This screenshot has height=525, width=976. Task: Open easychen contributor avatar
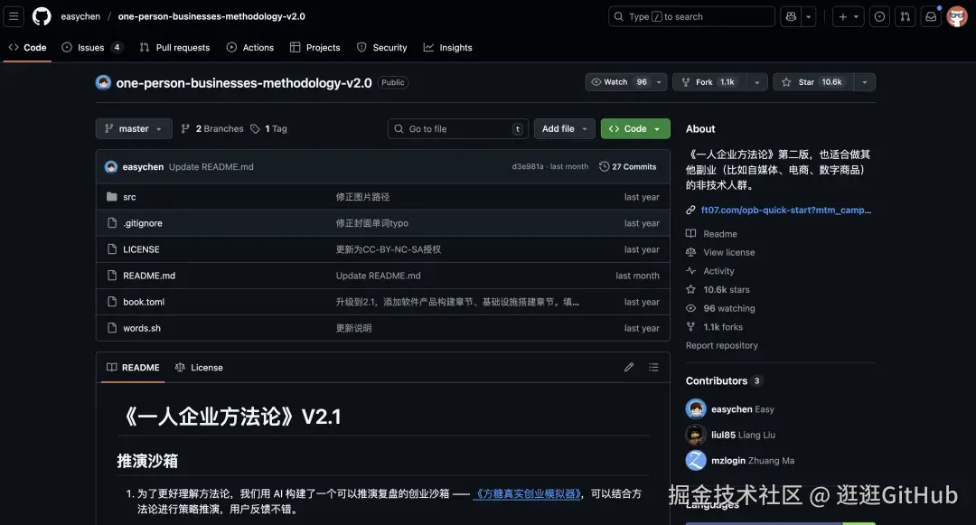pos(696,409)
